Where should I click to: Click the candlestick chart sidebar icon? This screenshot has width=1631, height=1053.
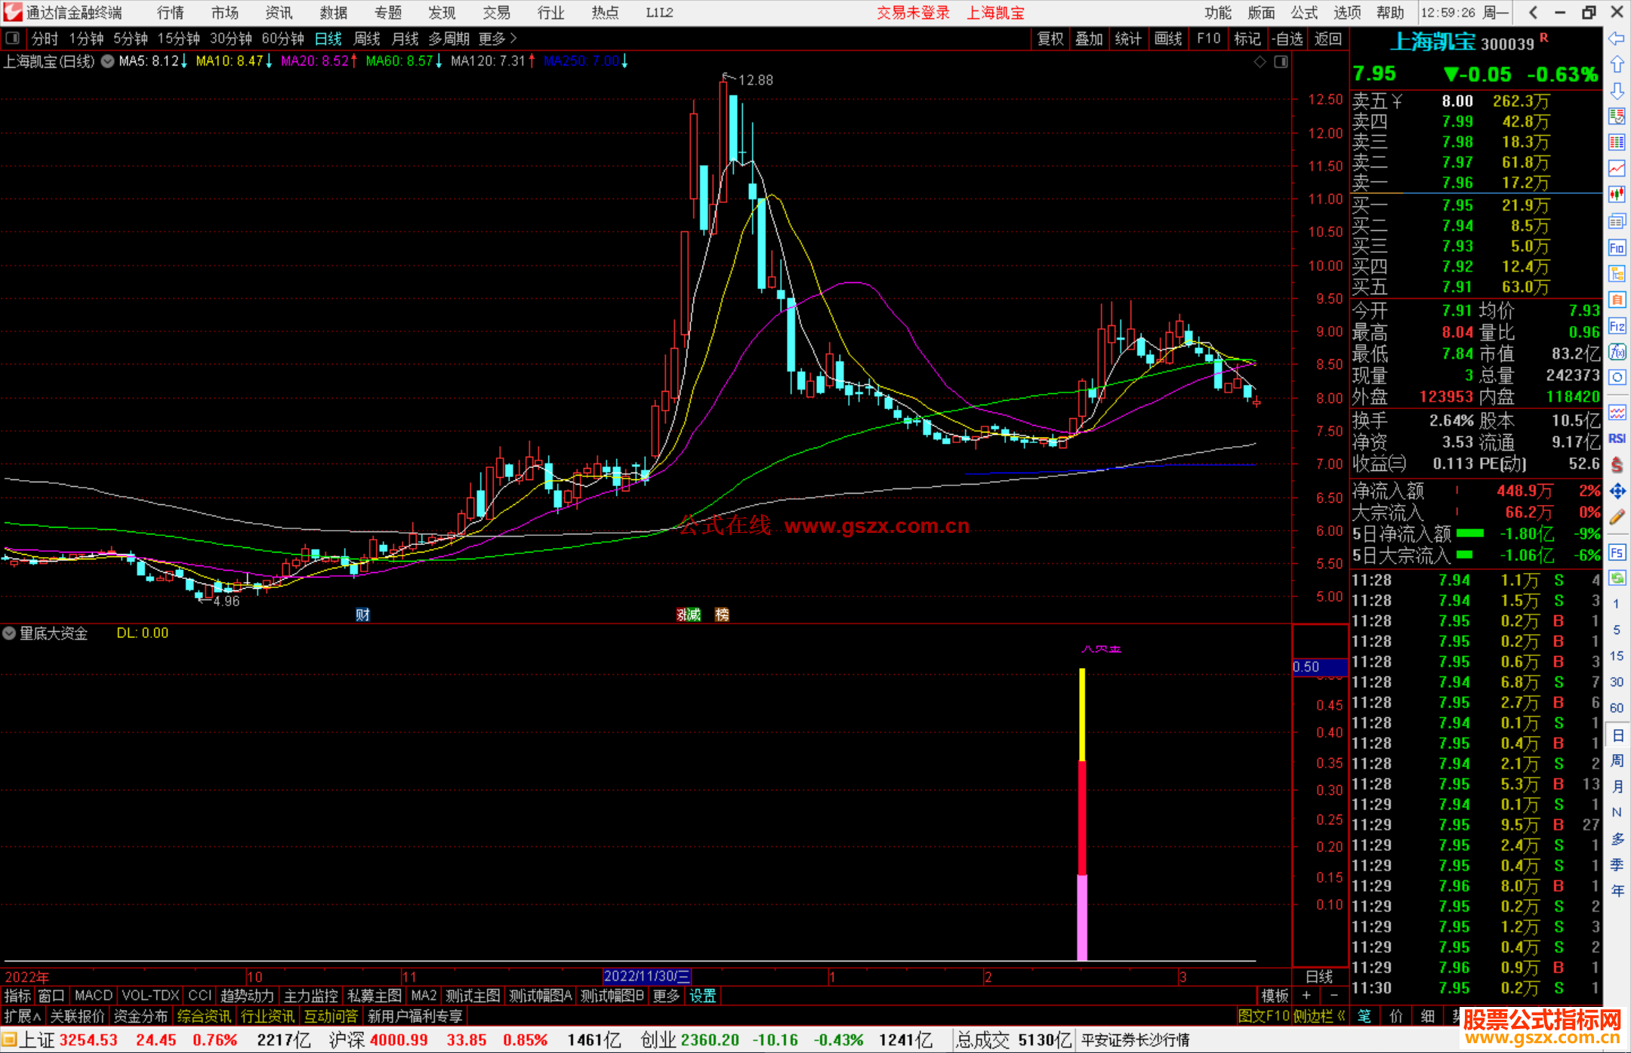tap(1617, 194)
